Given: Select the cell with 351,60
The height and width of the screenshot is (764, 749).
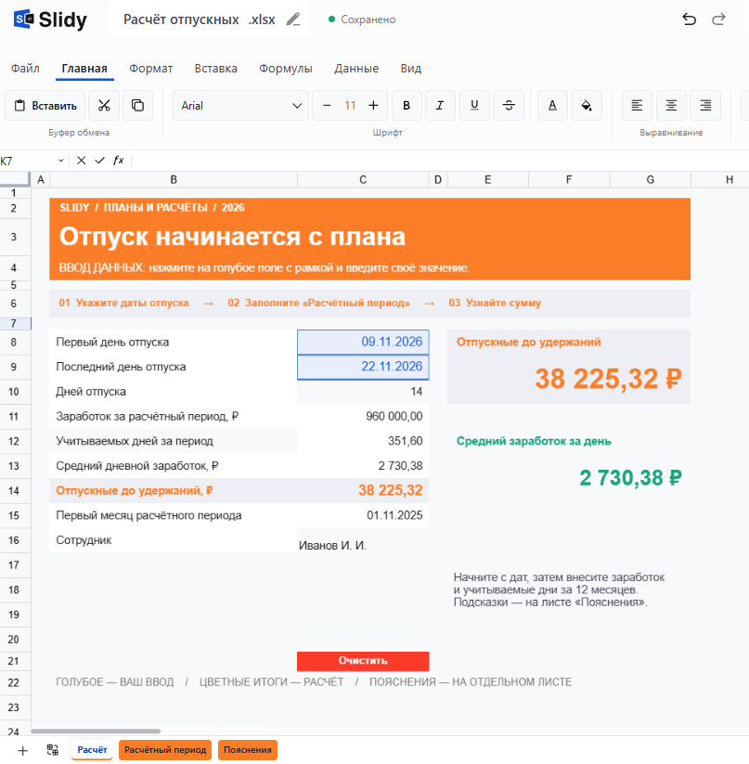Looking at the screenshot, I should point(363,441).
